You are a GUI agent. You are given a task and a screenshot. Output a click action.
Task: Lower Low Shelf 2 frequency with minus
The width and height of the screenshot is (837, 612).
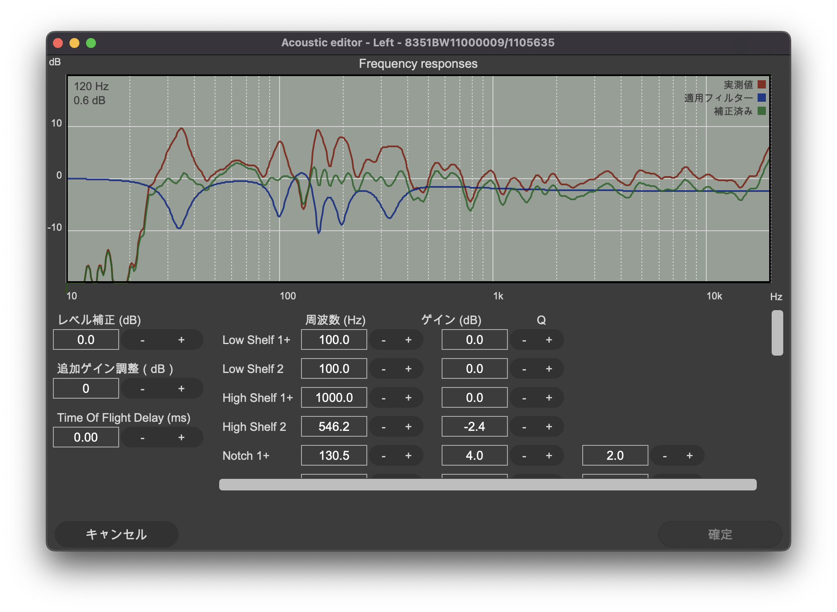click(383, 369)
